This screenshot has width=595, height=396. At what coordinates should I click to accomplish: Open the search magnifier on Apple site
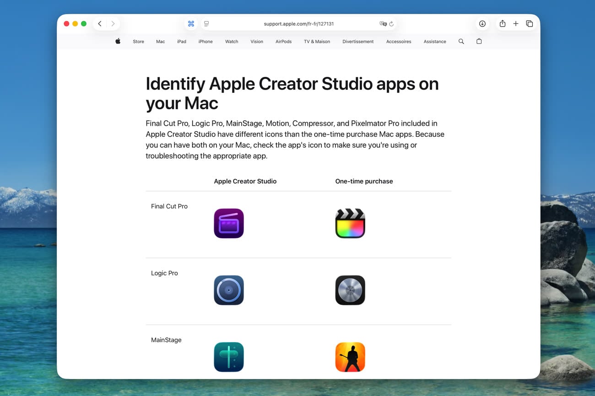coord(461,41)
